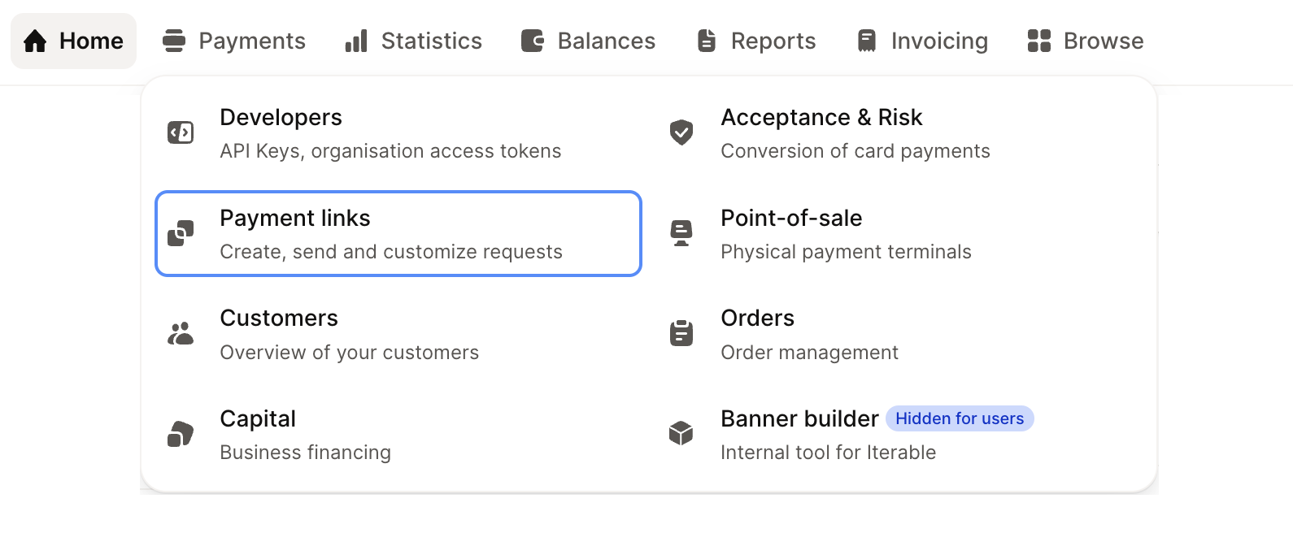Click the Payments card icon
The height and width of the screenshot is (559, 1293).
tap(173, 41)
